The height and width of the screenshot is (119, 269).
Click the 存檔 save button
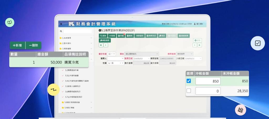121,36
